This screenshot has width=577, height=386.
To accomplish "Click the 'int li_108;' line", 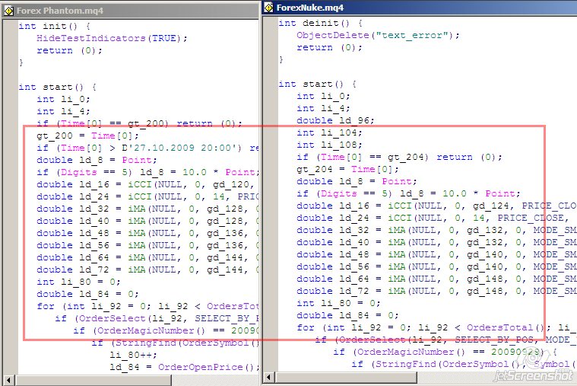I will (x=329, y=145).
